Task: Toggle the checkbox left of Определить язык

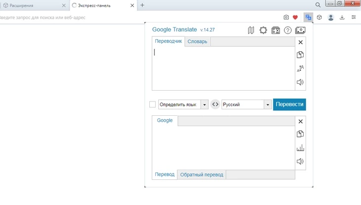Action: coord(152,104)
